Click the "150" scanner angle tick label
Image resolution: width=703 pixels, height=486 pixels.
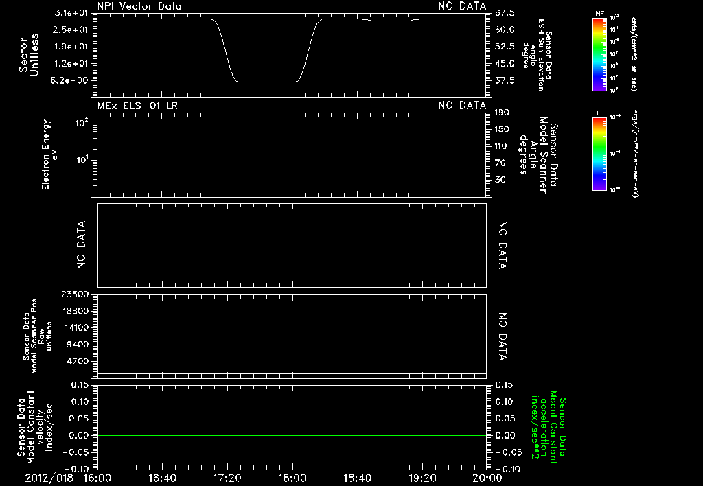coord(502,130)
